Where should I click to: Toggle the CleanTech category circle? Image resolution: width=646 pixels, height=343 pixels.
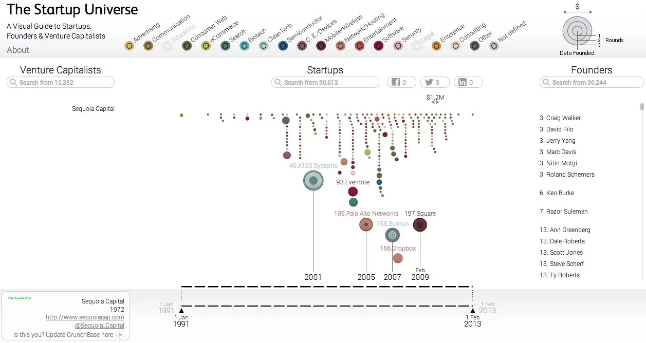264,46
